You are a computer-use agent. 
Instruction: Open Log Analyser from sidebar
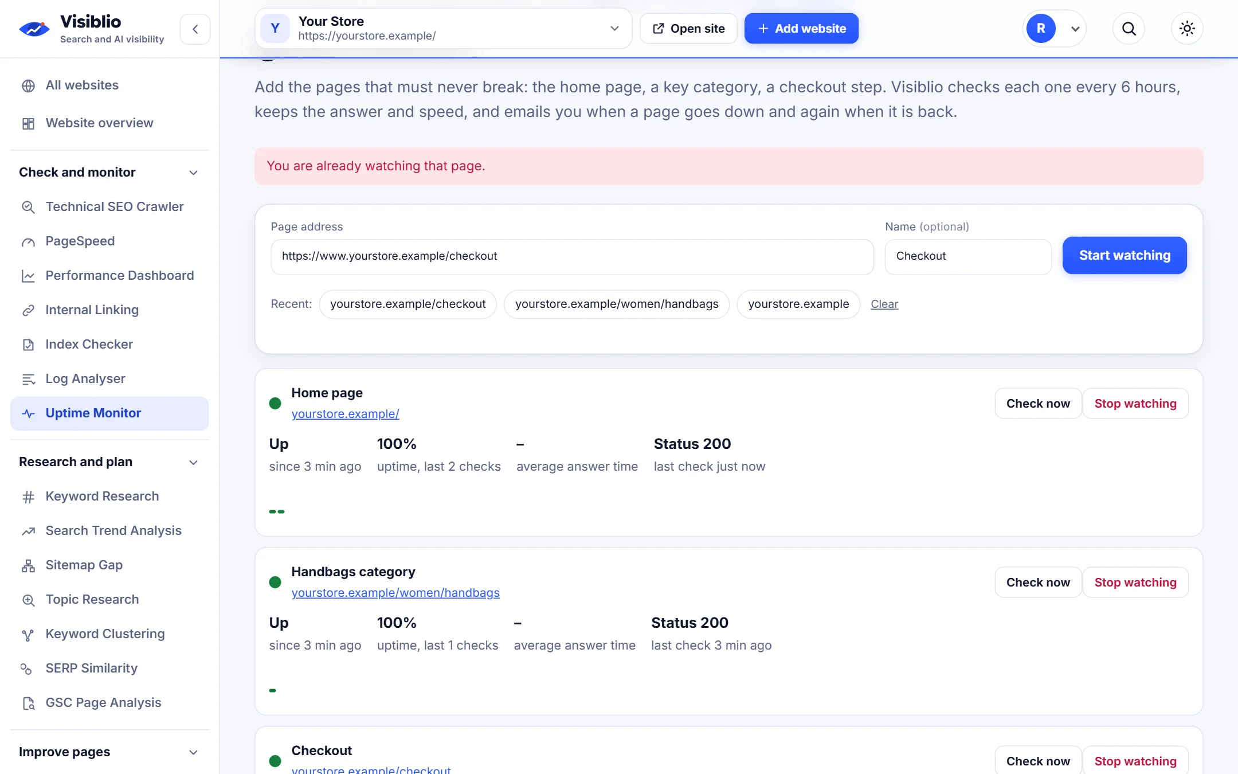tap(109, 379)
